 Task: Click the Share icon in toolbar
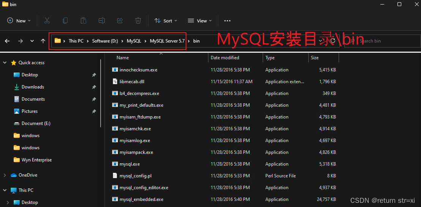coord(120,21)
